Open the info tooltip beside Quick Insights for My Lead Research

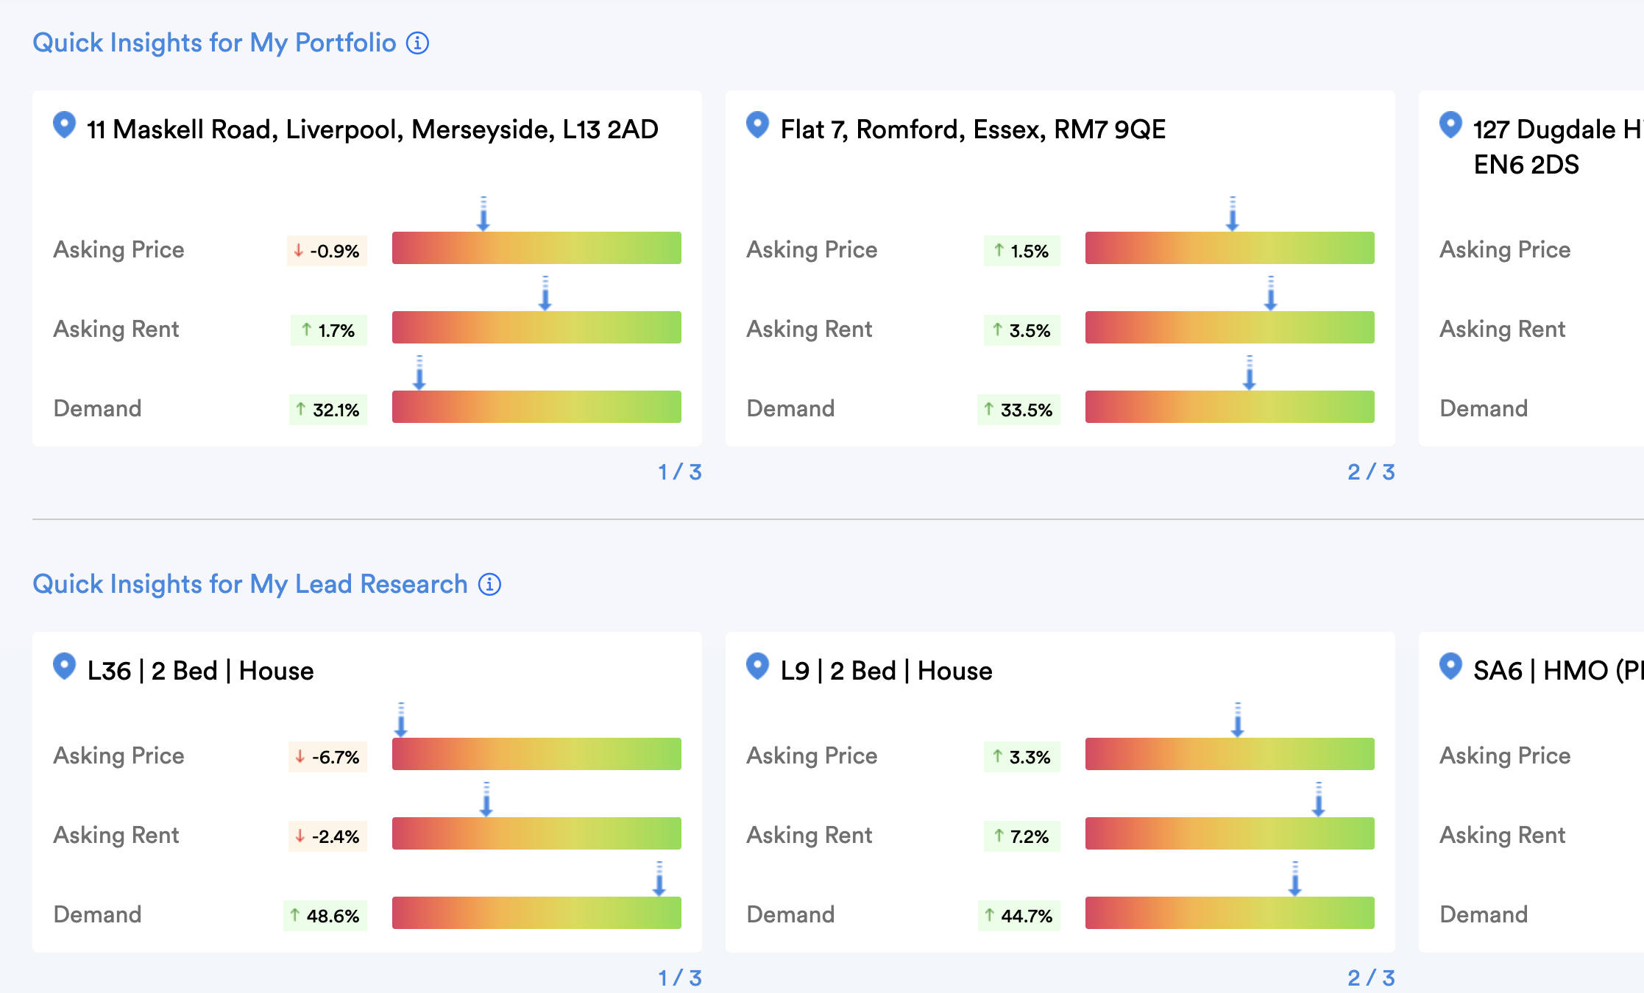[x=488, y=585]
